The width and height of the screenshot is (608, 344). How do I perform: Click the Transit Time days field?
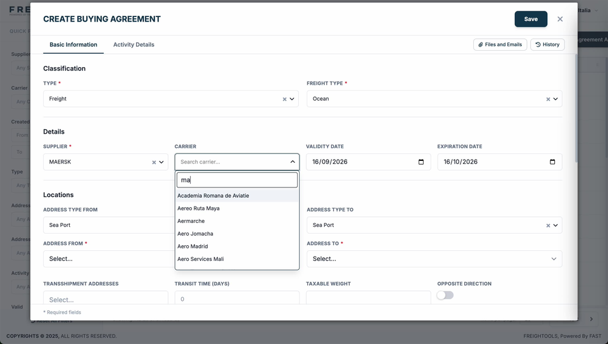(237, 298)
